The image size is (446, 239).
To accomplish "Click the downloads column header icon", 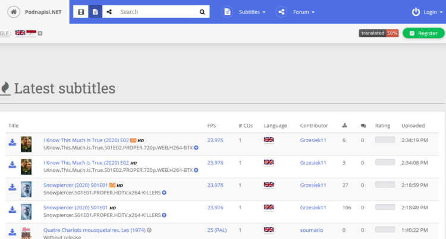I will pyautogui.click(x=345, y=125).
